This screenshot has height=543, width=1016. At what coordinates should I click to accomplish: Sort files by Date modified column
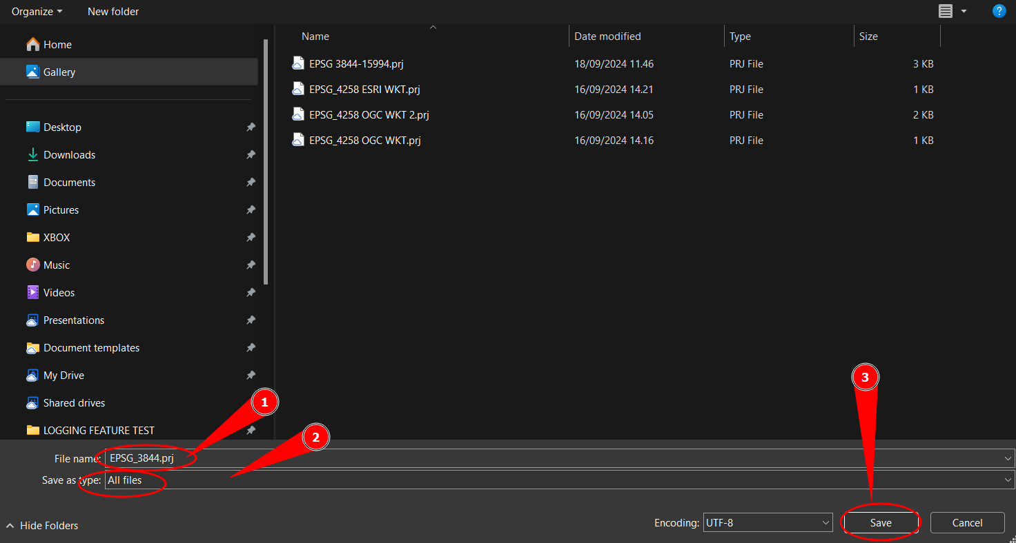[x=607, y=37]
